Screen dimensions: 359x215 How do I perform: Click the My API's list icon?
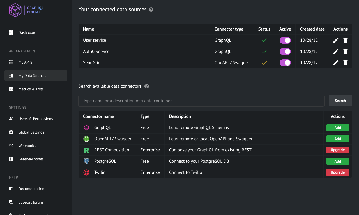click(11, 62)
